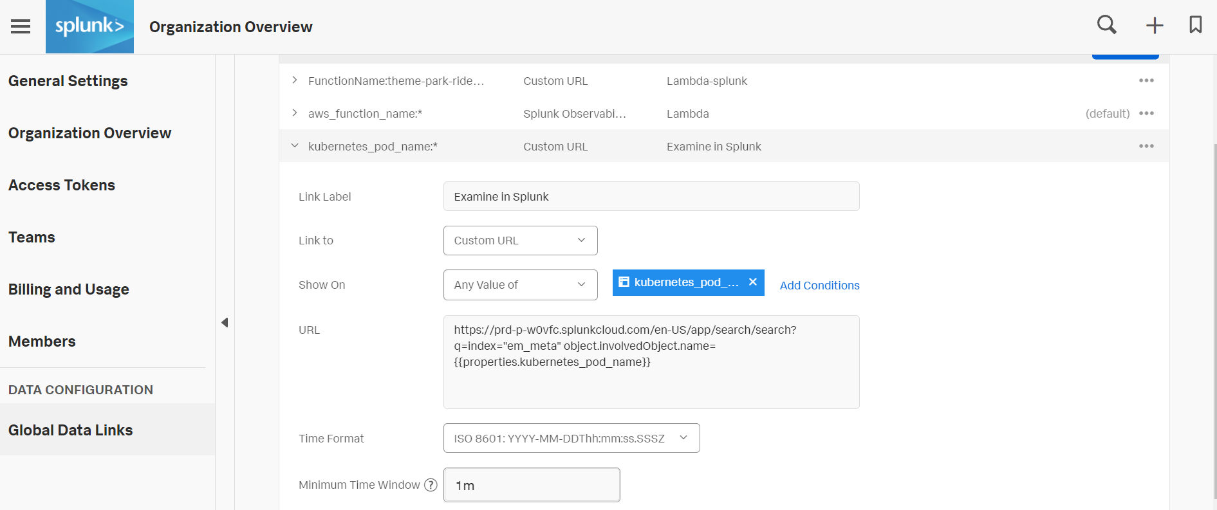Screen dimensions: 1217x510
Task: Open Billing and Usage page
Action: tap(69, 289)
